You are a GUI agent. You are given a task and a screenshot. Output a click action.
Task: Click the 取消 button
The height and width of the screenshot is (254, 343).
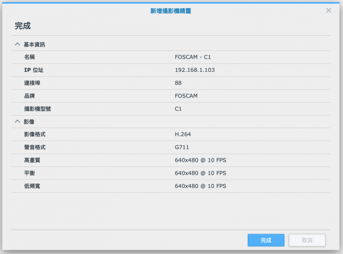307,240
